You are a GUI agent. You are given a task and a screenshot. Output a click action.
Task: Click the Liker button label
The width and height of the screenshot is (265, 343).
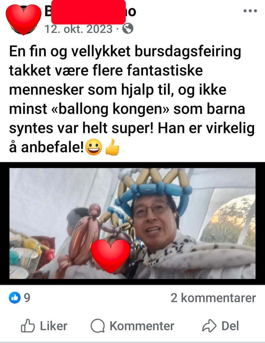54,326
